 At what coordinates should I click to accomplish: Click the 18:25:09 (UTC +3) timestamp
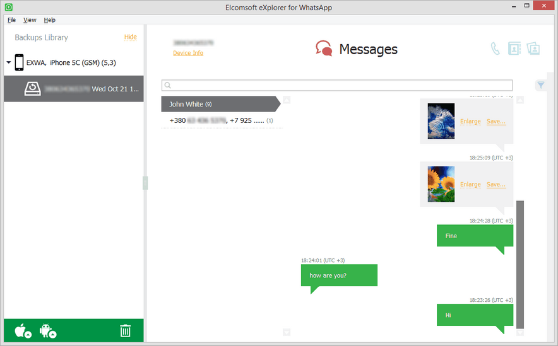[491, 158]
